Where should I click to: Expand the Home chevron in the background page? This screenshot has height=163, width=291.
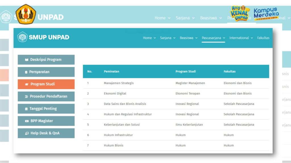point(169,18)
